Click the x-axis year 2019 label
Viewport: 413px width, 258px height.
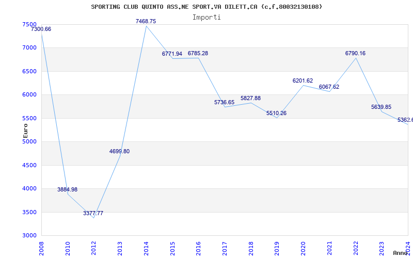pos(277,248)
